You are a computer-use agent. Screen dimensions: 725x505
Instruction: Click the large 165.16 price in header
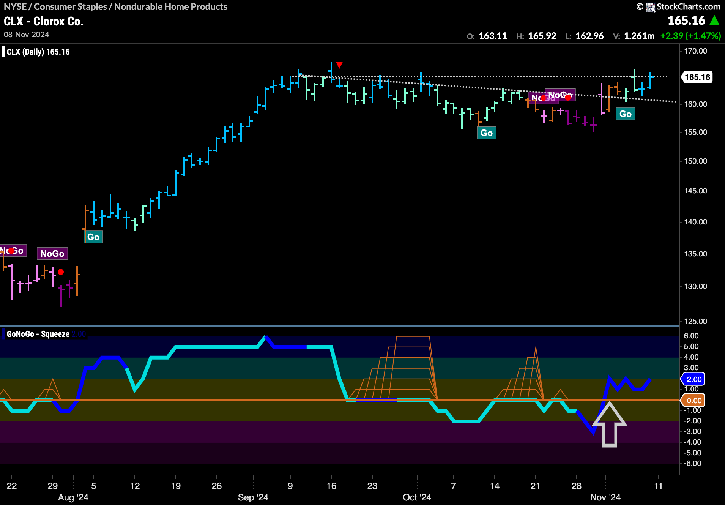point(686,21)
